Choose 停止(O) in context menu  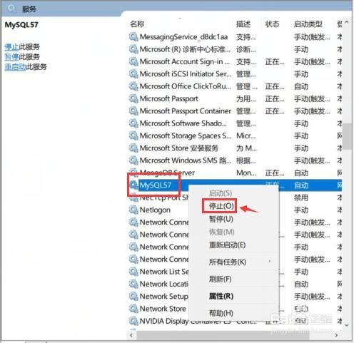(x=221, y=206)
